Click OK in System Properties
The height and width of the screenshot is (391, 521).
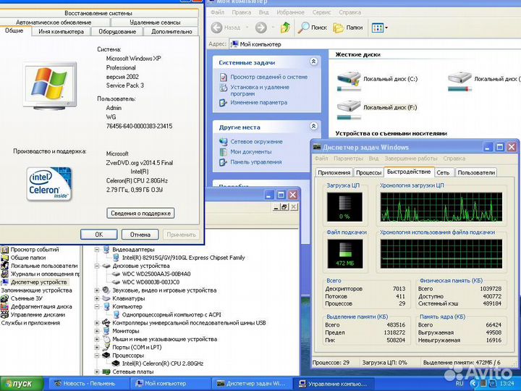(x=98, y=235)
